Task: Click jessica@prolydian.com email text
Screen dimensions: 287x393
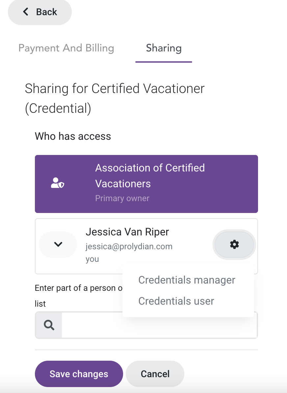Action: click(x=129, y=246)
